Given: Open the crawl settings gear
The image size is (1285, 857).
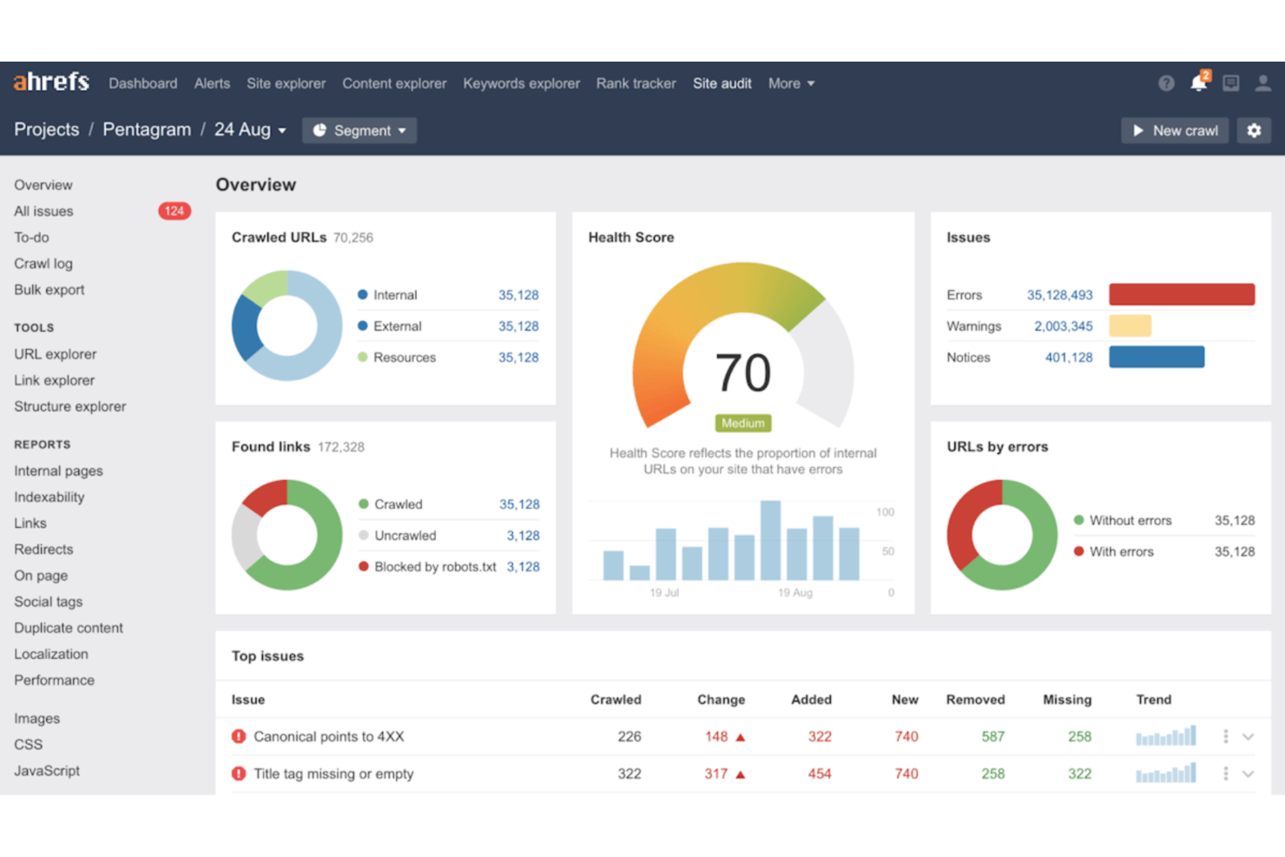Looking at the screenshot, I should [1254, 130].
